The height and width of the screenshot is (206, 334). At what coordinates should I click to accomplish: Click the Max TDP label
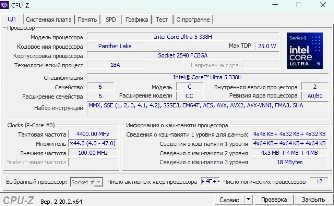(240, 46)
